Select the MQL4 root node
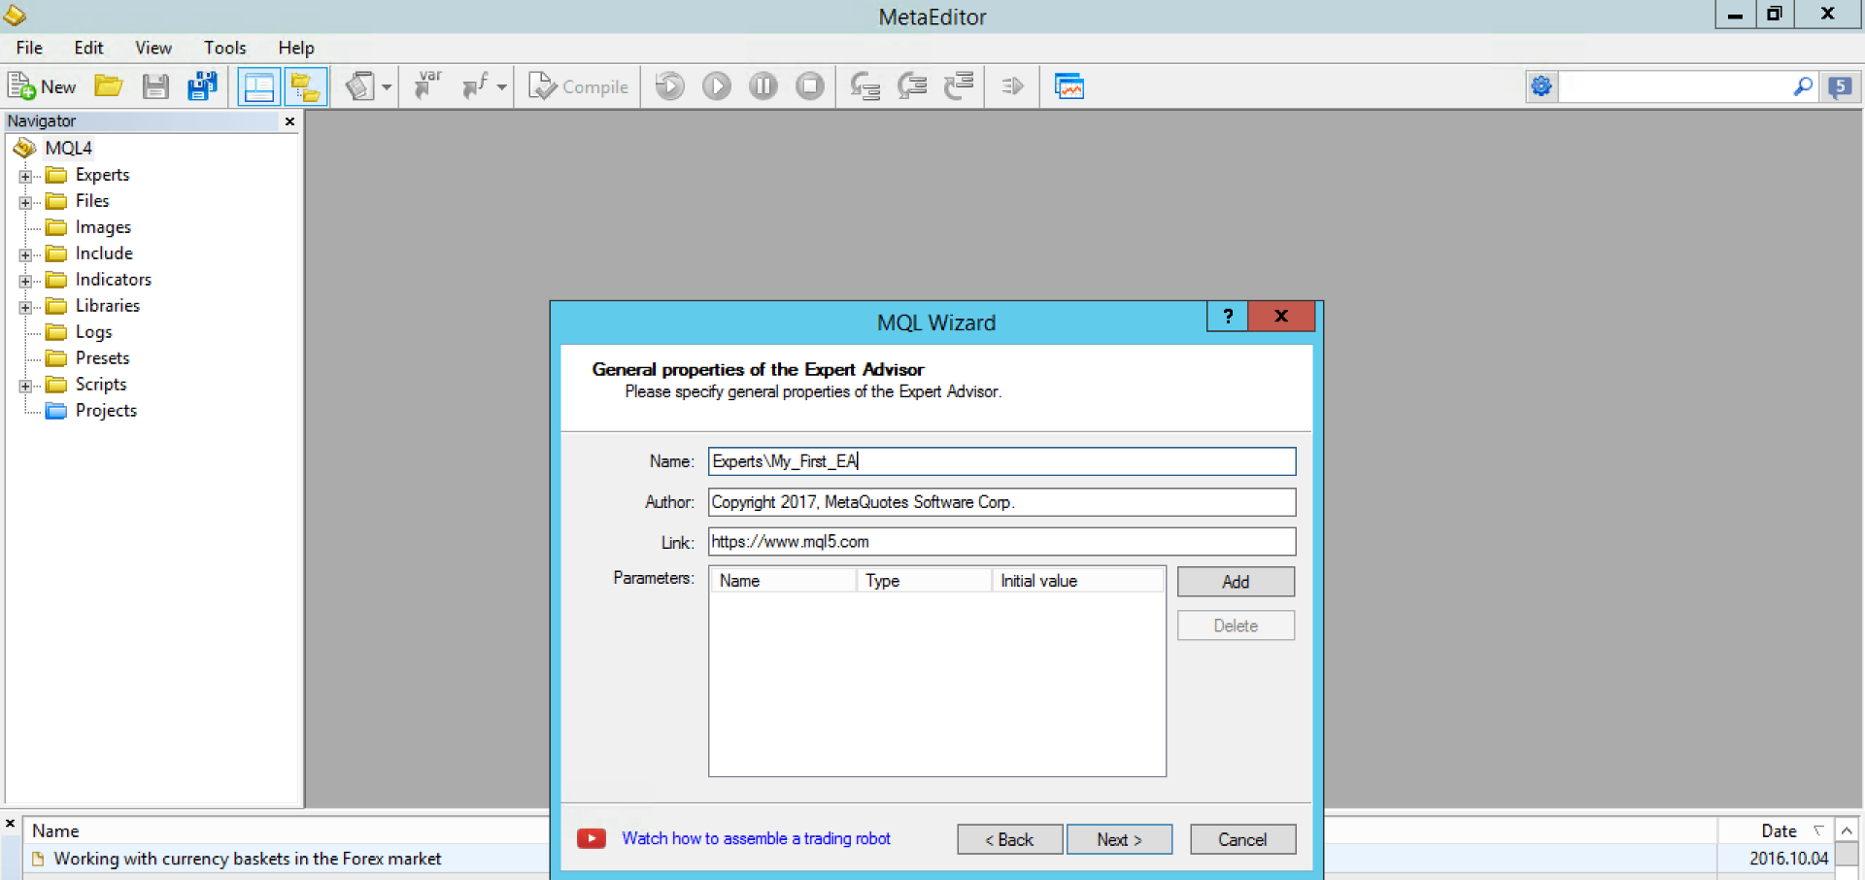Viewport: 1865px width, 880px height. 68,148
